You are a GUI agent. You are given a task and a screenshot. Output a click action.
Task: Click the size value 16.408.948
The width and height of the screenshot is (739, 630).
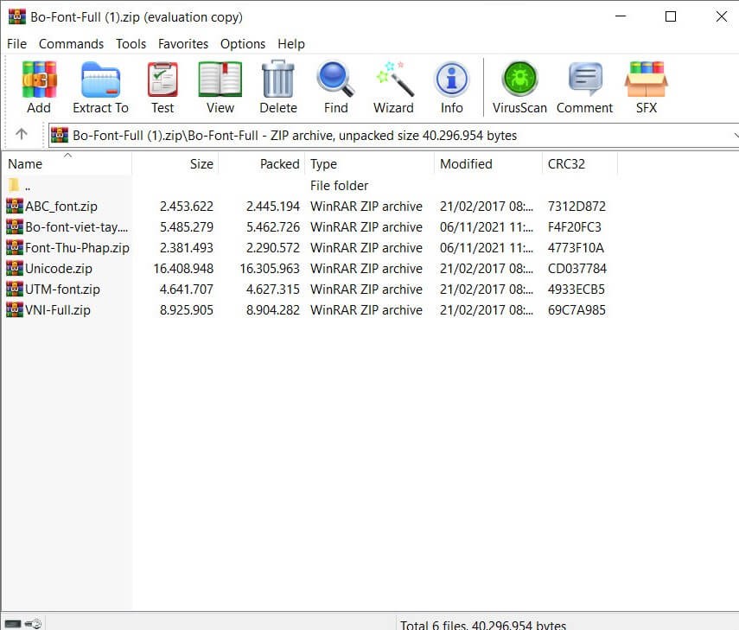tap(183, 268)
